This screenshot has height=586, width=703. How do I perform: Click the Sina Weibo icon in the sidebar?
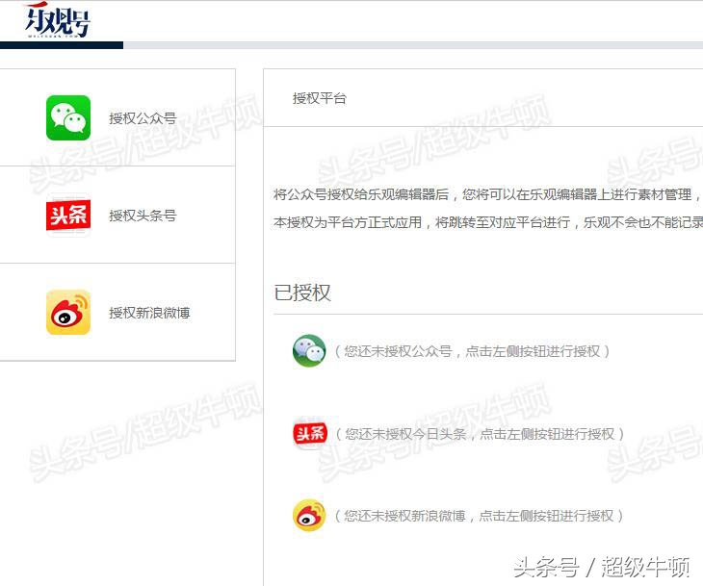tap(68, 313)
